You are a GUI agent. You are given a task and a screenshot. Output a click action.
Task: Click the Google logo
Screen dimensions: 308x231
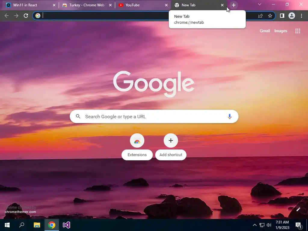click(x=154, y=84)
